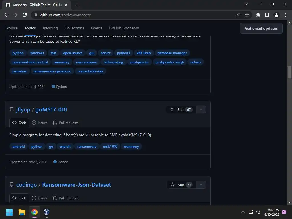The height and width of the screenshot is (219, 292).
Task: Click the scrollbar down arrow
Action: pyautogui.click(x=289, y=203)
